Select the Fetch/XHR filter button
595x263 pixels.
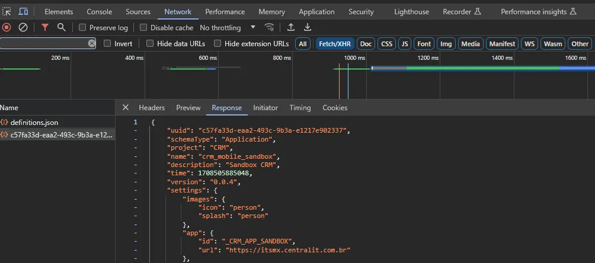coord(335,44)
